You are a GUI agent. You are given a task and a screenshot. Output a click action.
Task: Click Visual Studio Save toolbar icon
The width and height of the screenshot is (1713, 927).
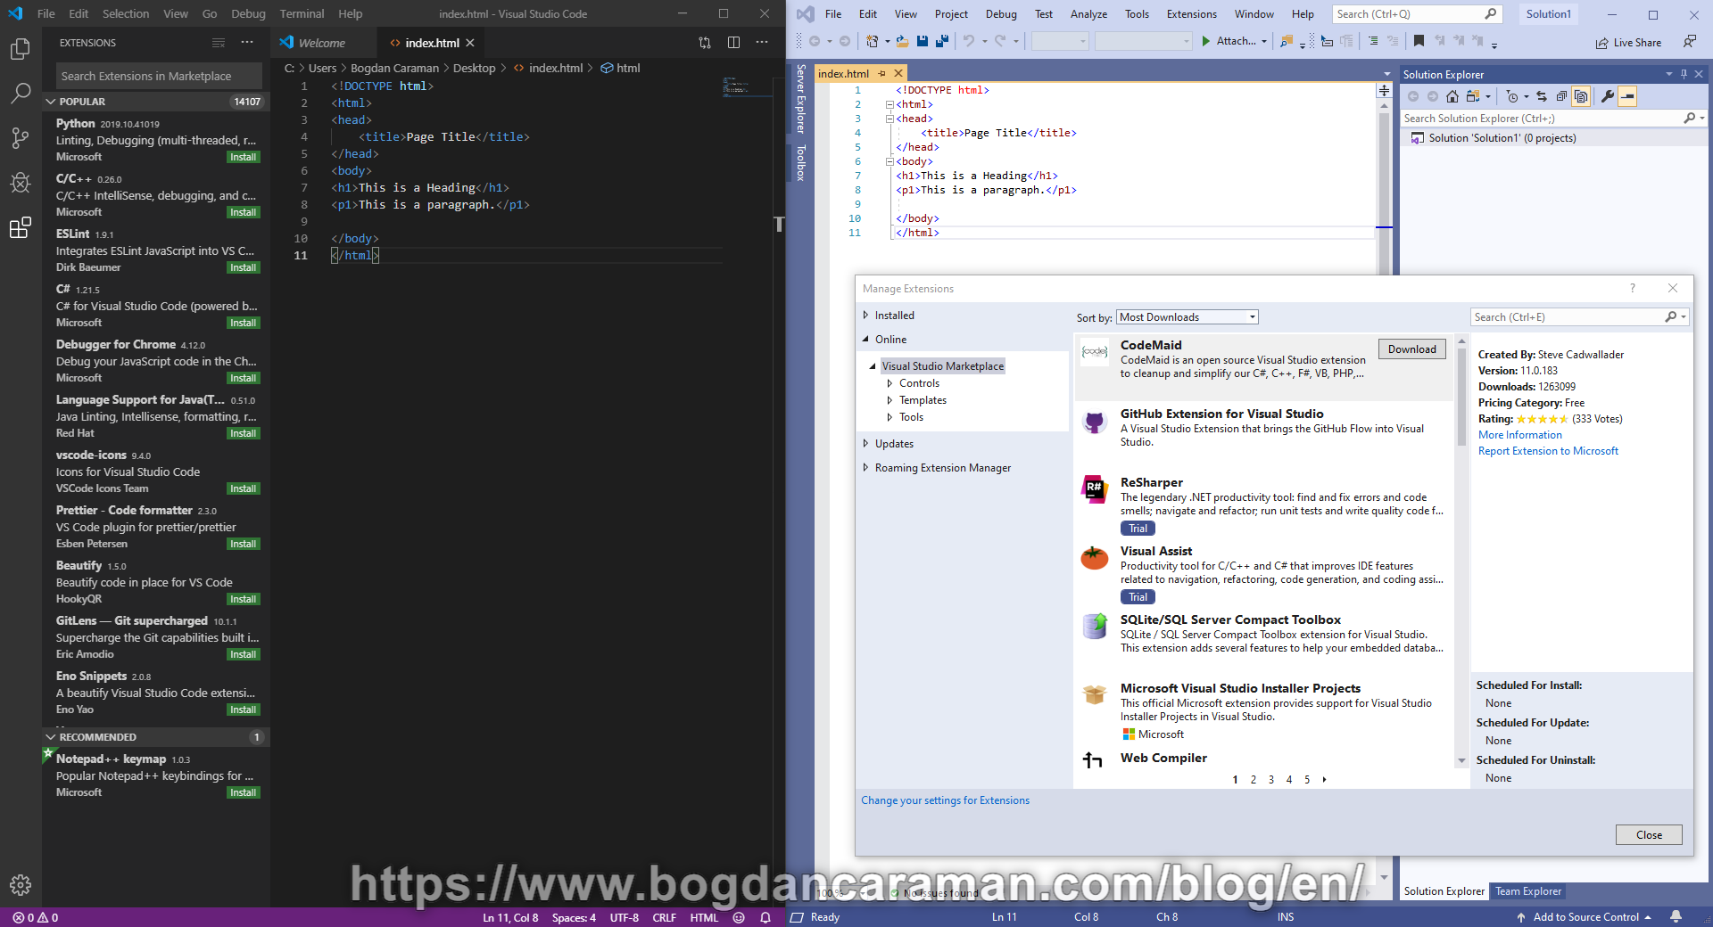923,41
